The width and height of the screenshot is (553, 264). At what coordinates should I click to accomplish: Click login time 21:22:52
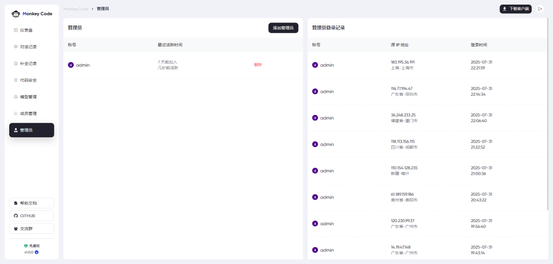[x=478, y=147]
